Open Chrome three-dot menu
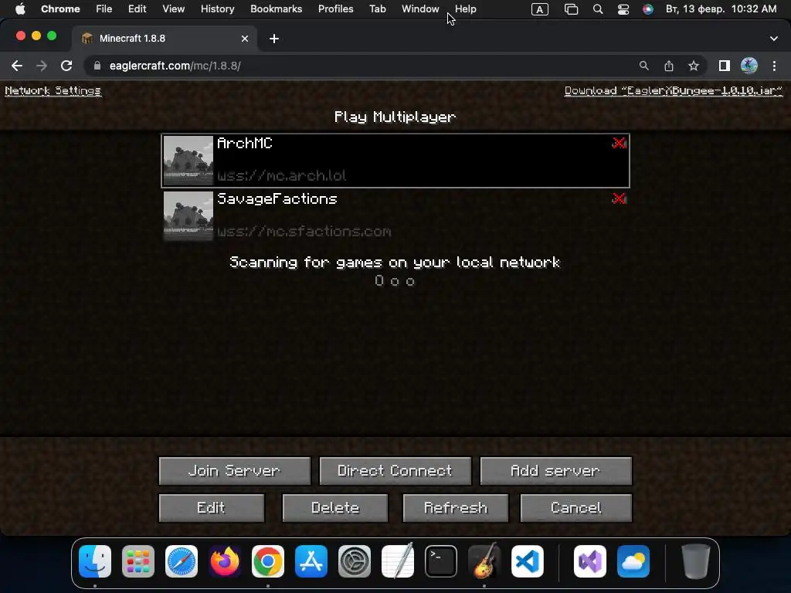 coord(774,66)
